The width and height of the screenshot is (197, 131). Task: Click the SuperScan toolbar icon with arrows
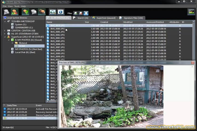click(15, 12)
